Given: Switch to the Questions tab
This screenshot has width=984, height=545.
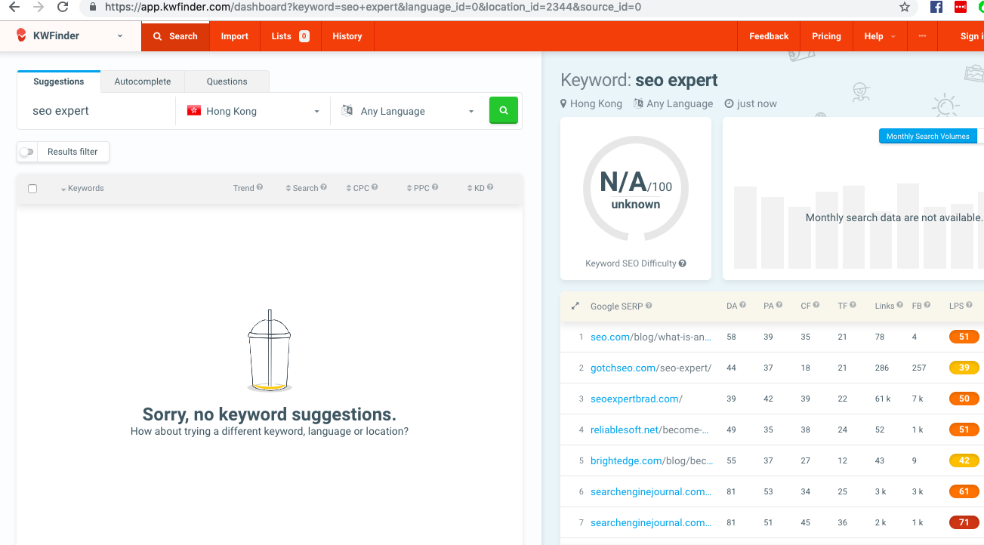Looking at the screenshot, I should click(227, 82).
